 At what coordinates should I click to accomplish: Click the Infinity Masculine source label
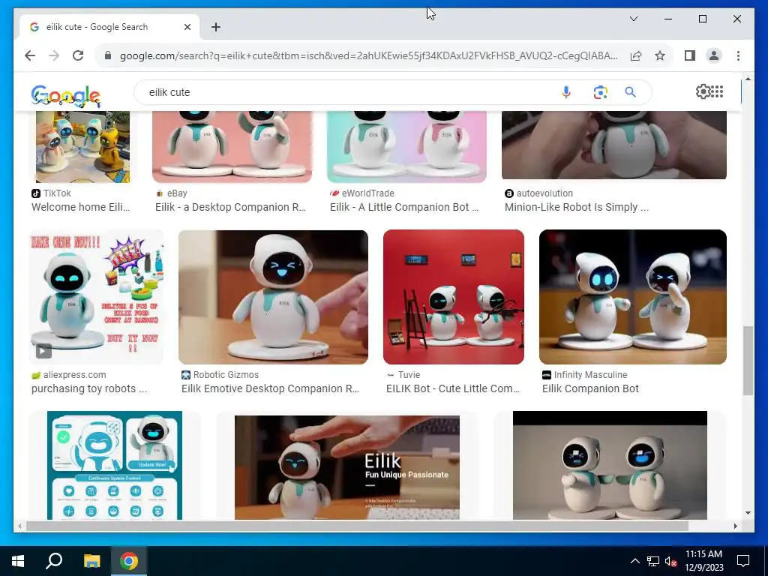click(x=591, y=375)
